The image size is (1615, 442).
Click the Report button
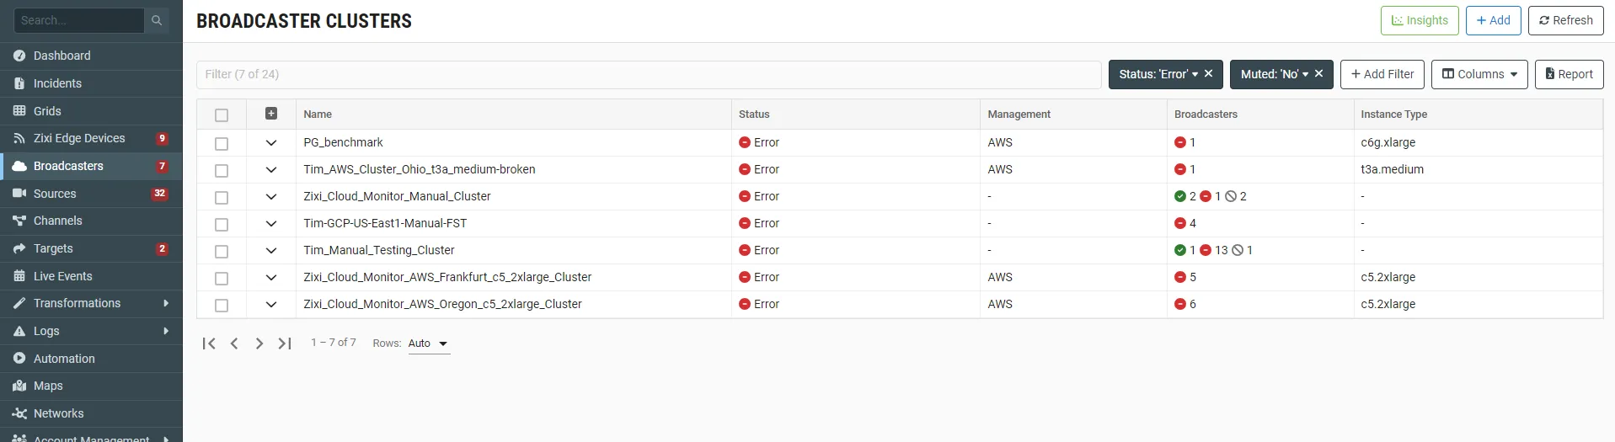1569,74
